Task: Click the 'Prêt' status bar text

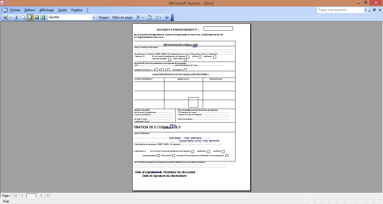Action: click(x=6, y=201)
